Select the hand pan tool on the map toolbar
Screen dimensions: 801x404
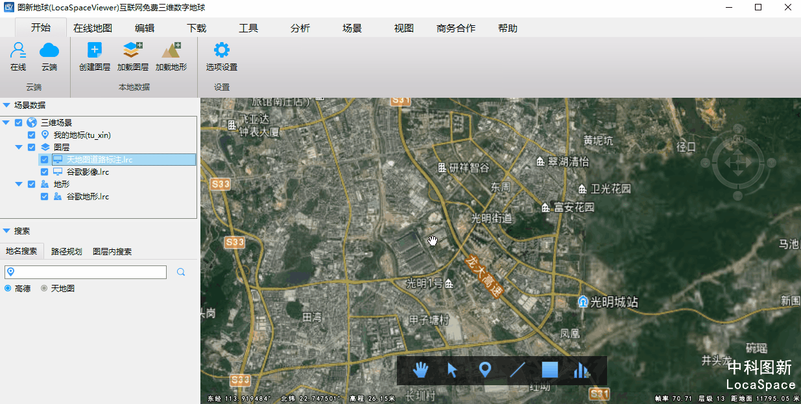422,370
